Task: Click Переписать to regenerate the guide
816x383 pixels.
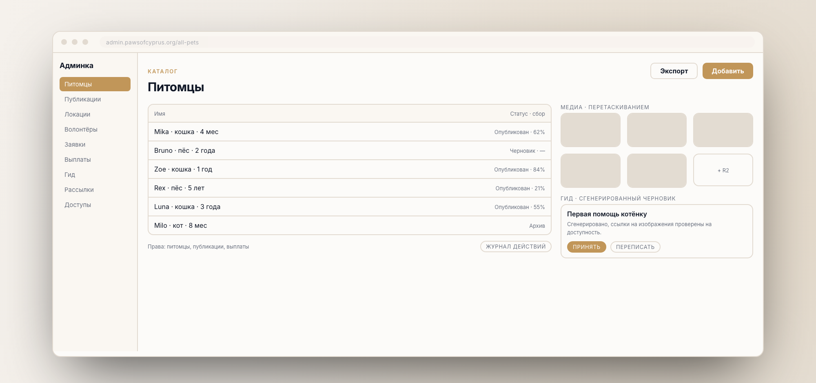Action: pos(635,247)
